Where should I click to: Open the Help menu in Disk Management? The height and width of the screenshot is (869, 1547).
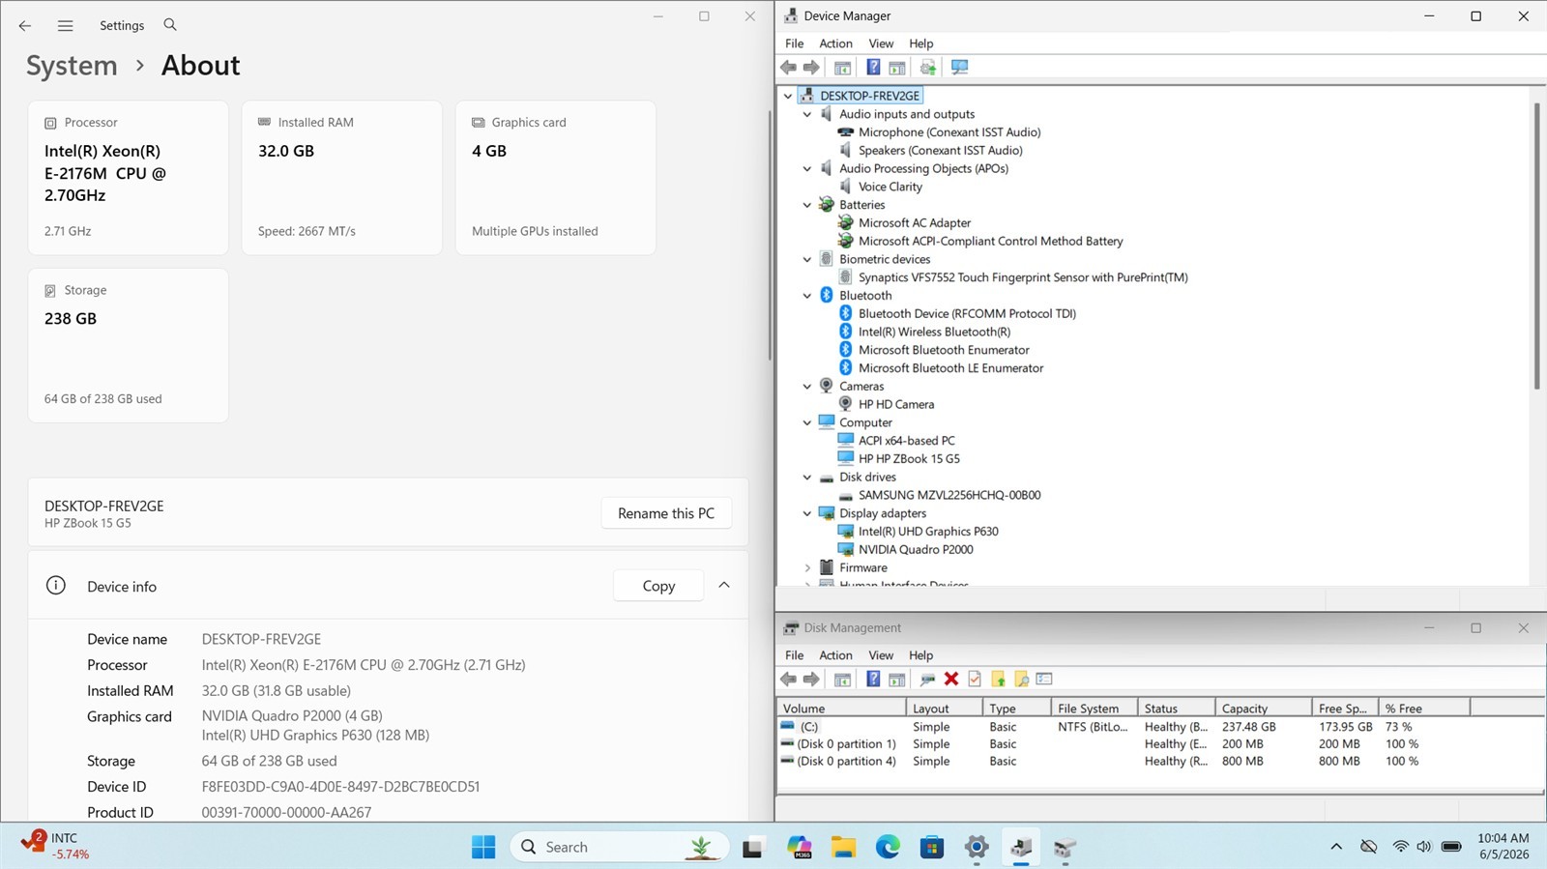pyautogui.click(x=921, y=655)
